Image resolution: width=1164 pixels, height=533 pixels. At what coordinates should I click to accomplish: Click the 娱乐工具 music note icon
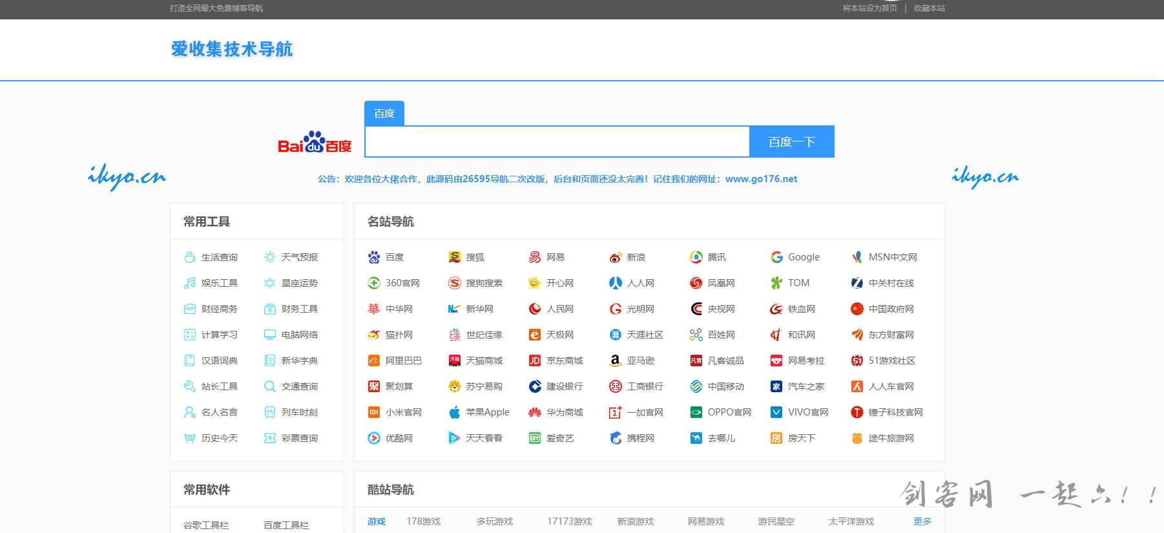pos(190,283)
